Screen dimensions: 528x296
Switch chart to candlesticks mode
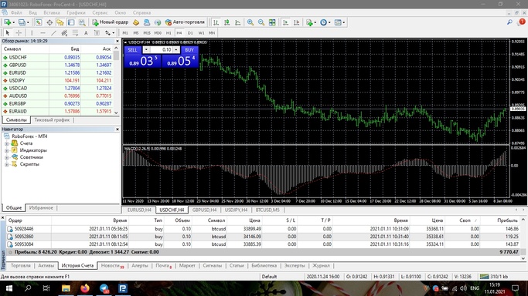click(227, 22)
